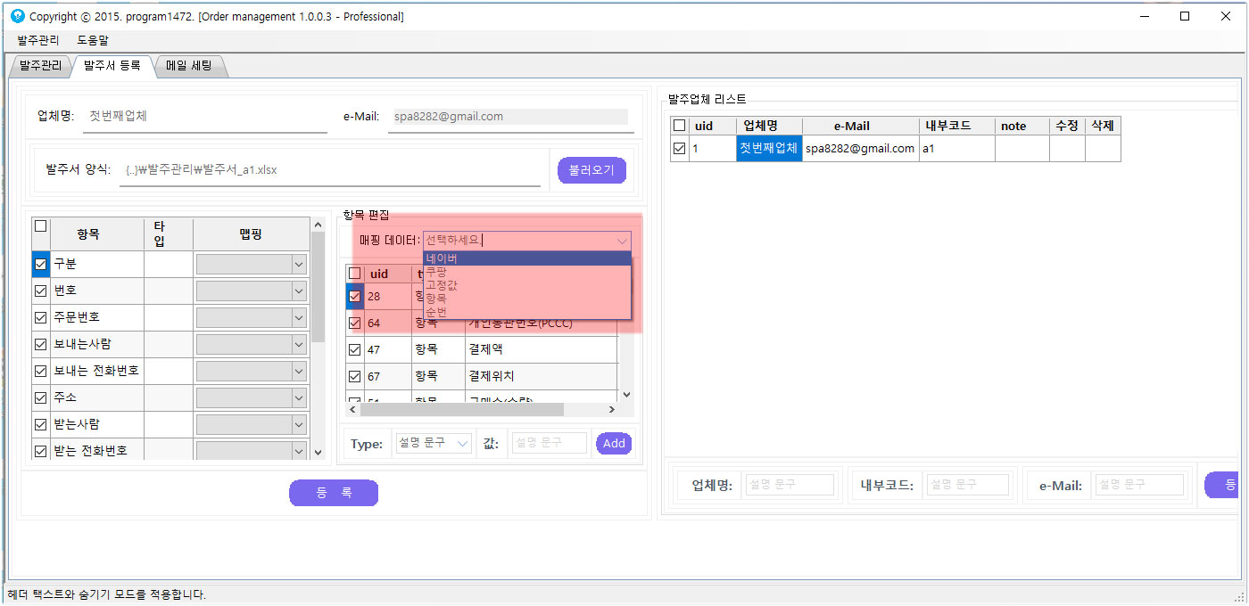The height and width of the screenshot is (606, 1249).
Task: Click the 항목 편집 horizontal scrollbar left arrow
Action: point(352,410)
